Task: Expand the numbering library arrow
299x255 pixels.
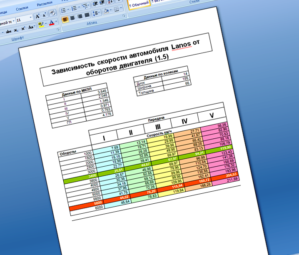Action: (x=79, y=7)
